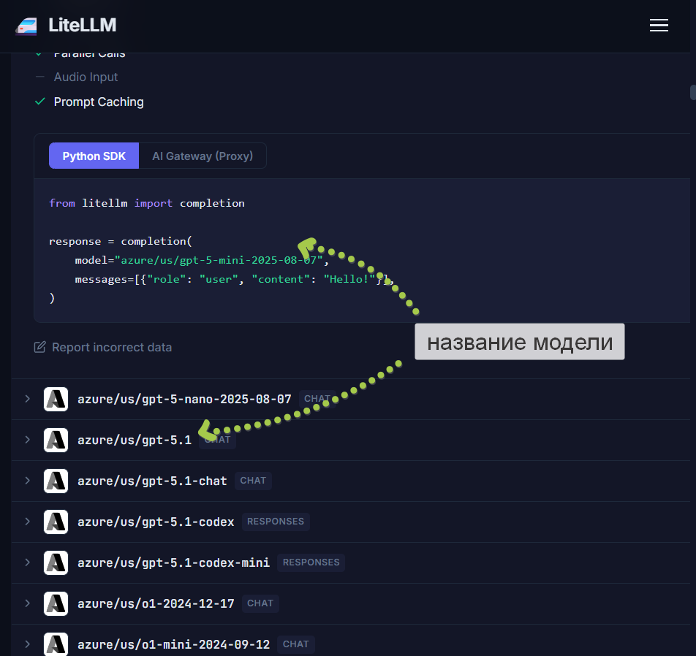Switch to the Python SDK tab
The height and width of the screenshot is (656, 696).
94,156
